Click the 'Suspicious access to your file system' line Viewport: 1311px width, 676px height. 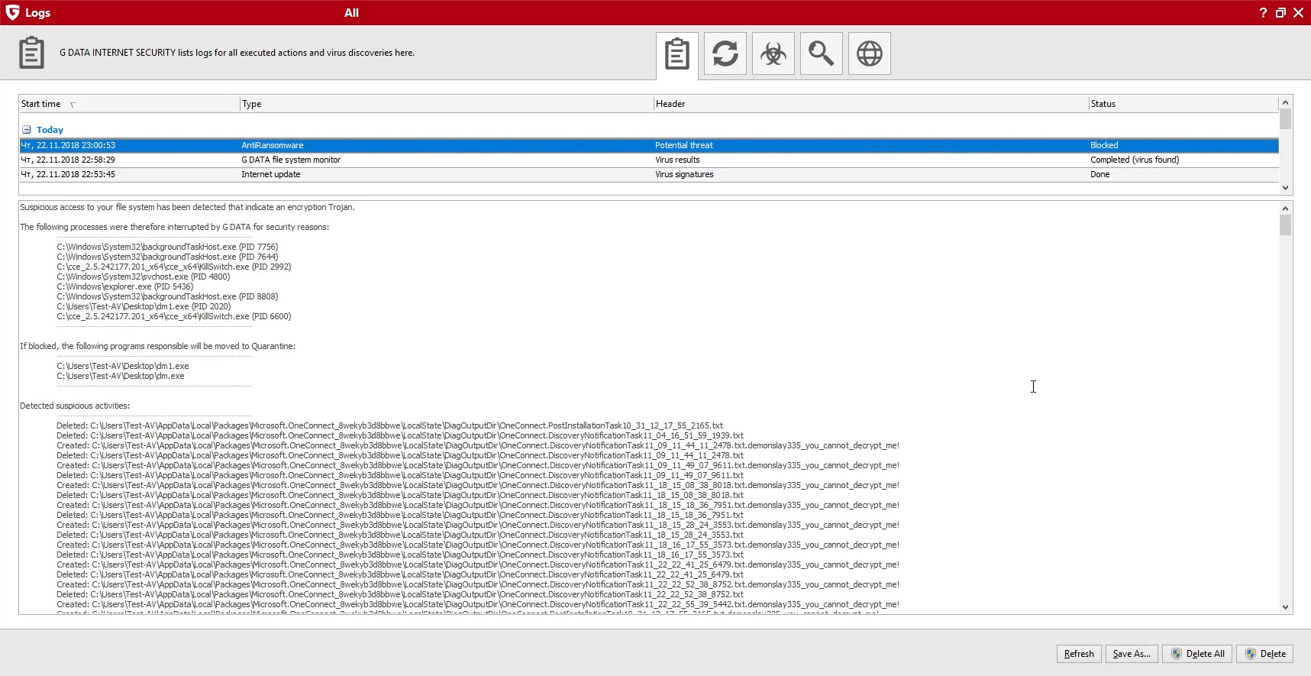187,207
